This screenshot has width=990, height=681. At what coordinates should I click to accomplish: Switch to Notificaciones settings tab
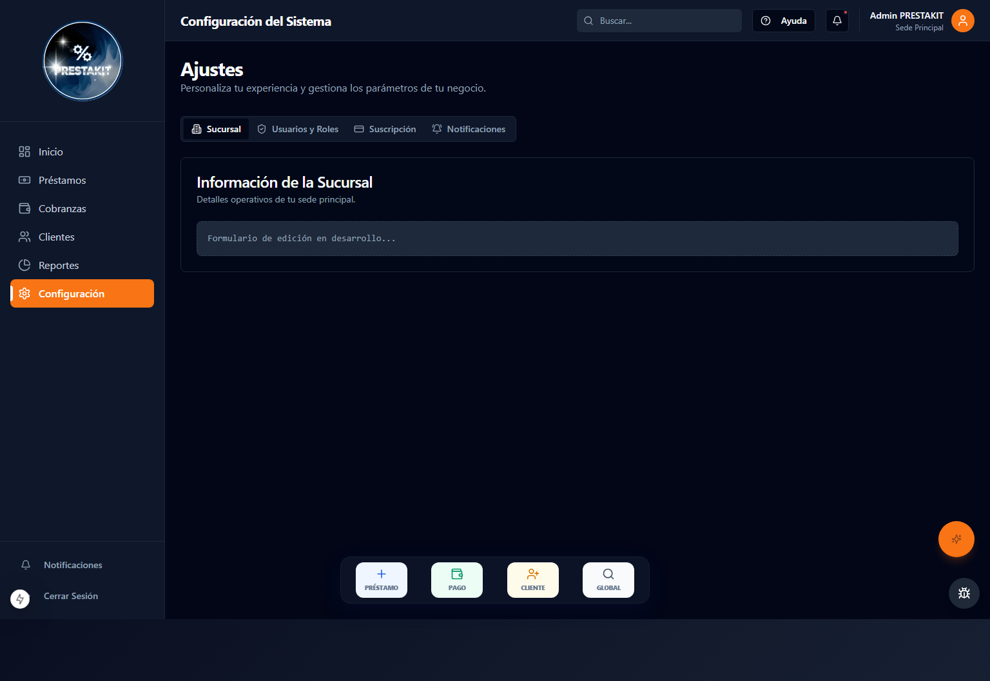pyautogui.click(x=469, y=129)
